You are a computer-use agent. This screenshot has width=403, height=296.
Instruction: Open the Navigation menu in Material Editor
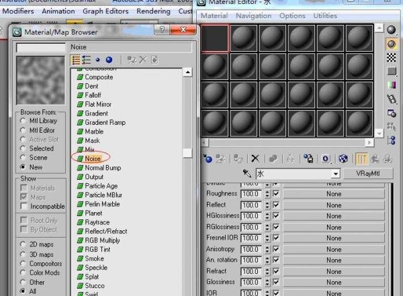point(253,15)
